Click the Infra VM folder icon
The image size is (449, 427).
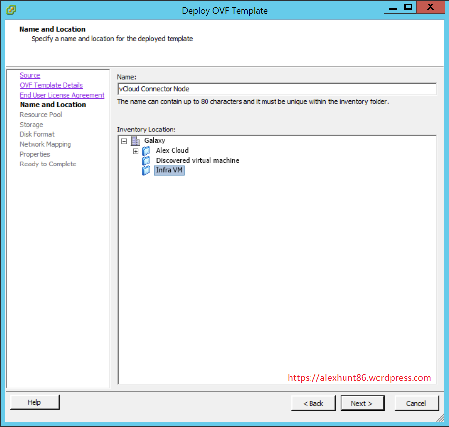[x=146, y=170]
